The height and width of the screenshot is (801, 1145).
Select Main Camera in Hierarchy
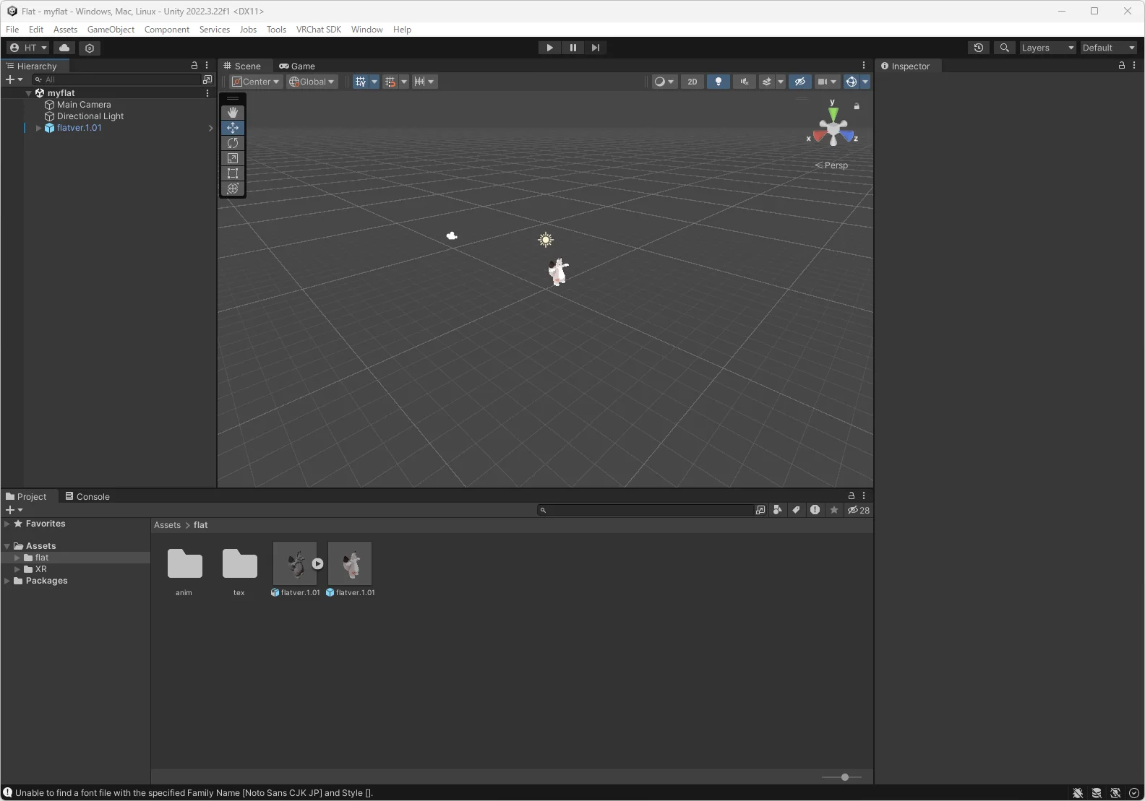point(84,105)
